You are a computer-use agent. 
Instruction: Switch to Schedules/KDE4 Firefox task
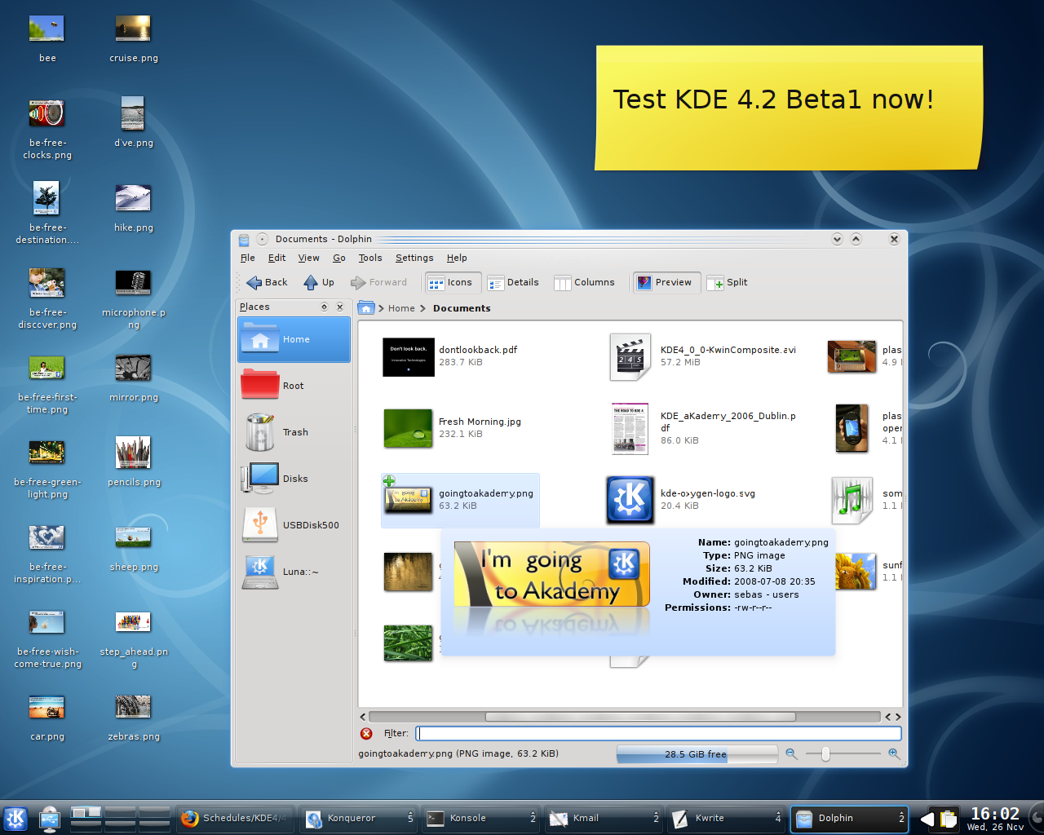coord(236,818)
